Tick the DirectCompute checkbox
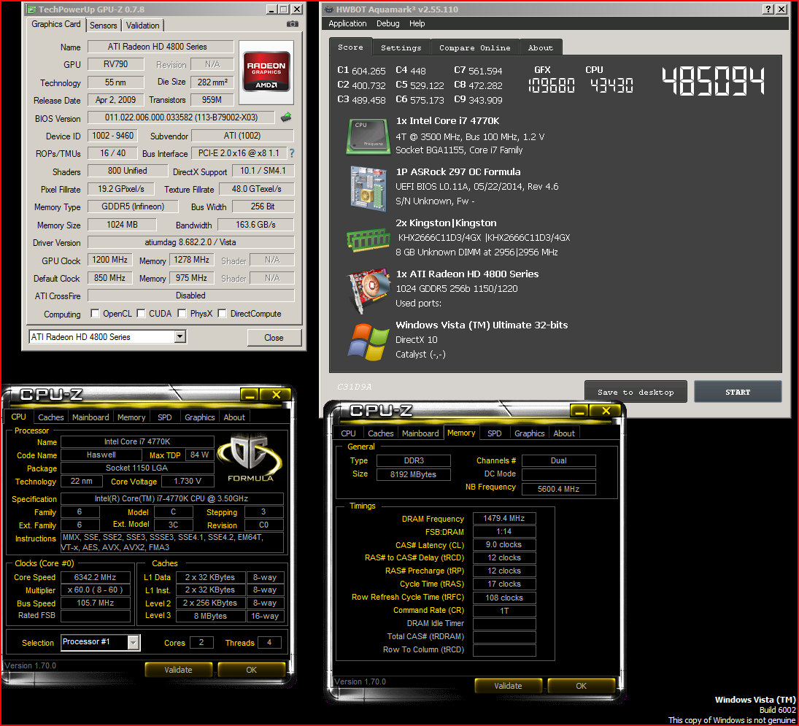Viewport: 799px width, 726px height. tap(222, 313)
